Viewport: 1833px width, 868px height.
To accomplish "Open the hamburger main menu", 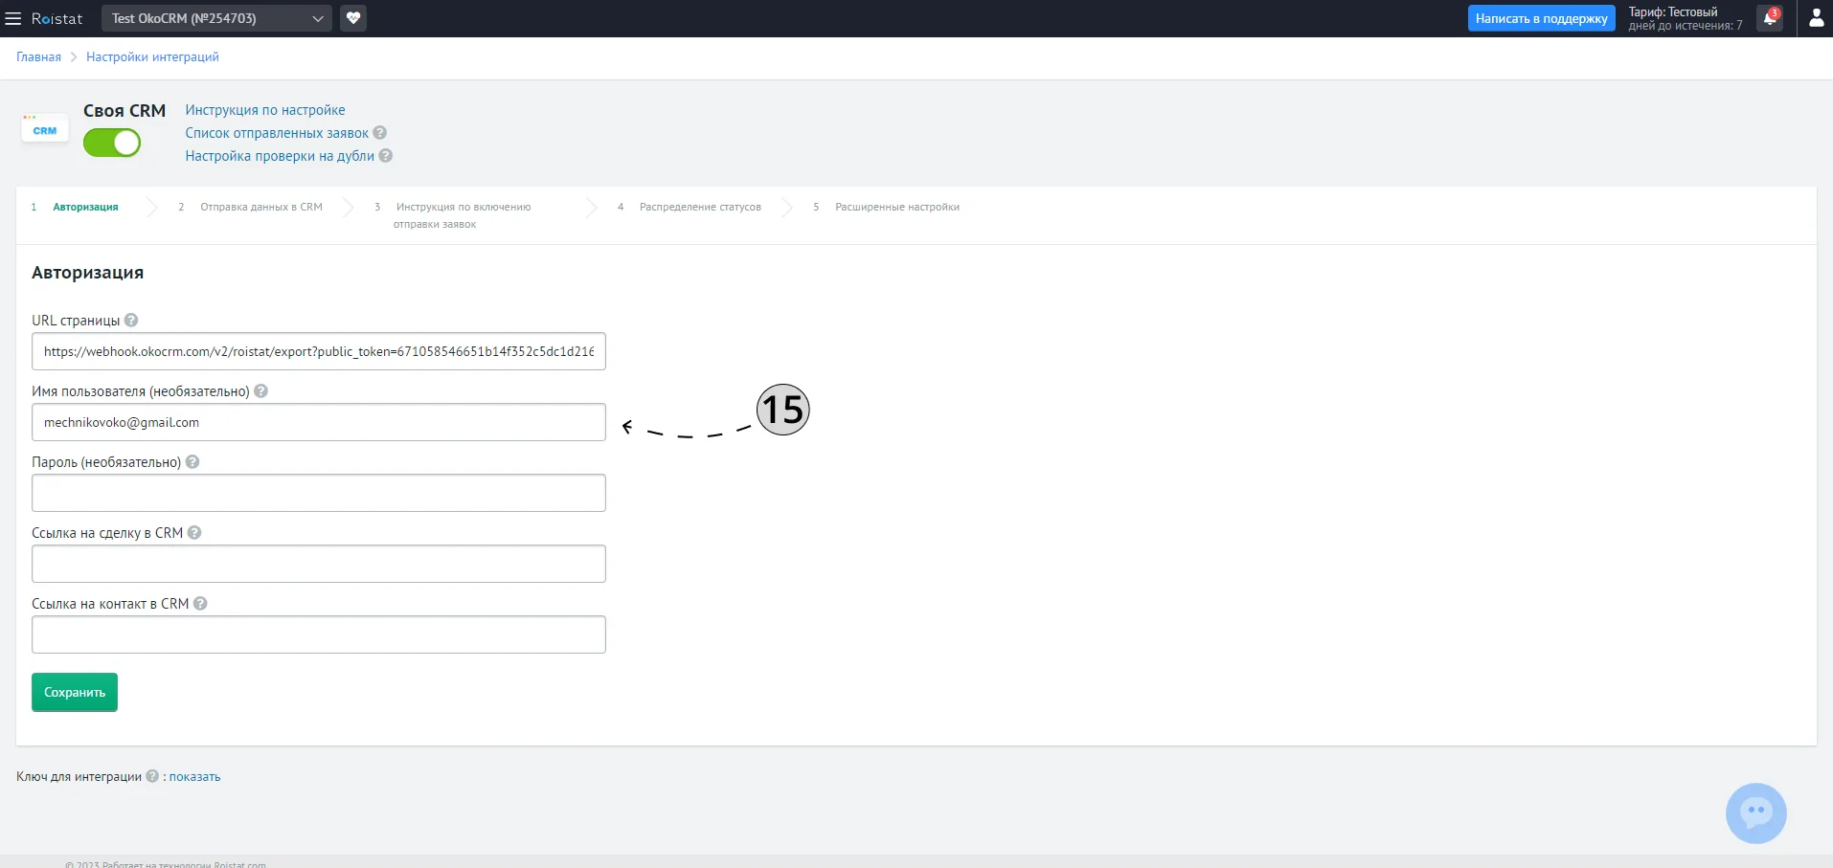I will 13,18.
